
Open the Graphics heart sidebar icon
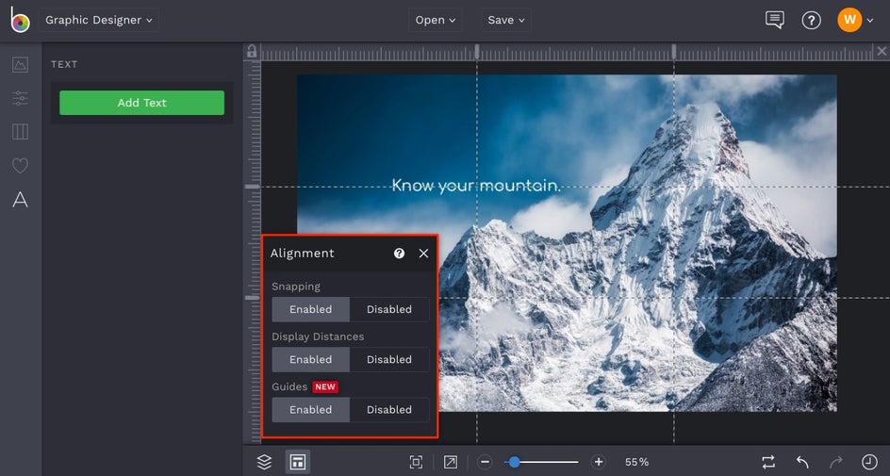[x=20, y=166]
